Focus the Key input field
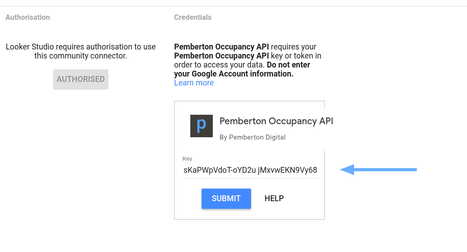Viewport: 467px width, 252px height. coord(250,170)
